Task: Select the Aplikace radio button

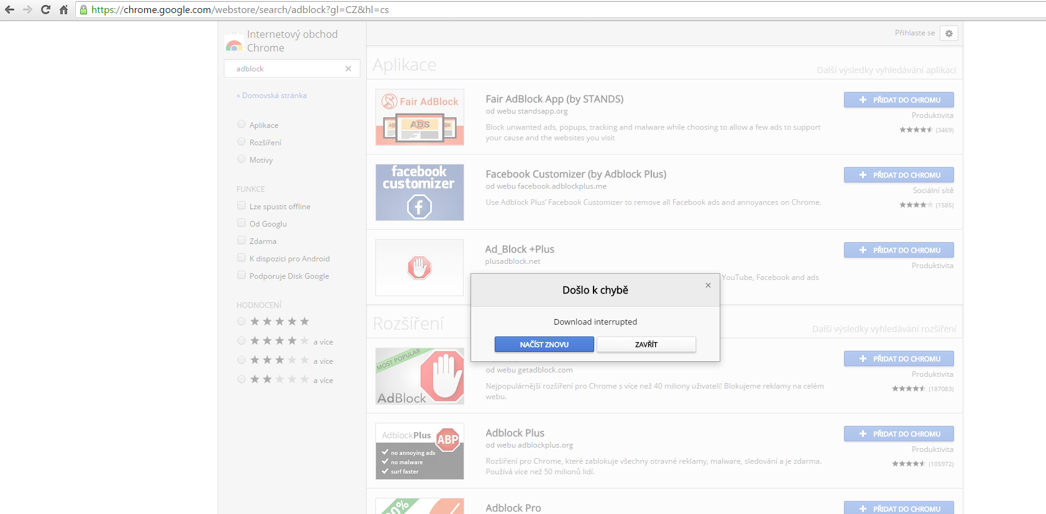Action: click(x=241, y=124)
